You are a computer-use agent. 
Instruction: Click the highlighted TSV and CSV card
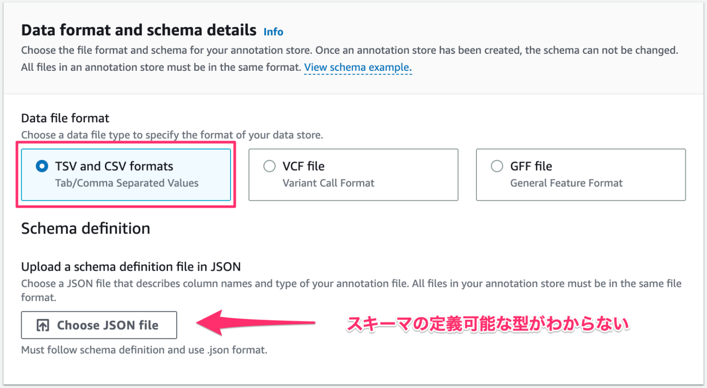click(126, 175)
